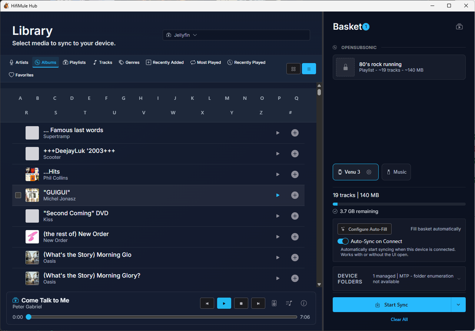Open the Genres tab
This screenshot has height=331, width=475.
click(x=129, y=62)
